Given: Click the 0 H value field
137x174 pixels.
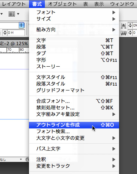Looking at the screenshot, I should (16, 33).
